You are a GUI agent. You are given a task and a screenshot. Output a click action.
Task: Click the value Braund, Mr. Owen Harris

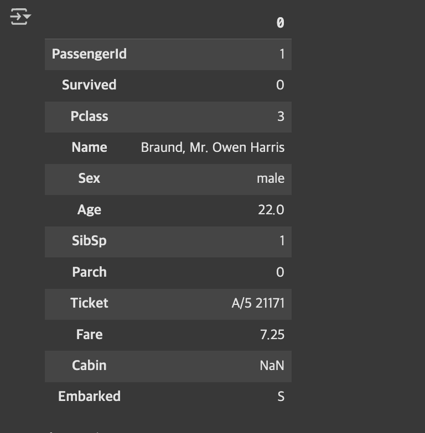click(x=212, y=147)
